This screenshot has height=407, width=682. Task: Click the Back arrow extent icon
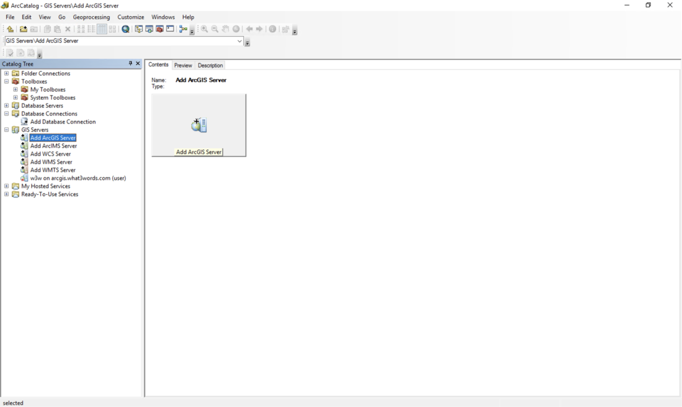pos(249,29)
